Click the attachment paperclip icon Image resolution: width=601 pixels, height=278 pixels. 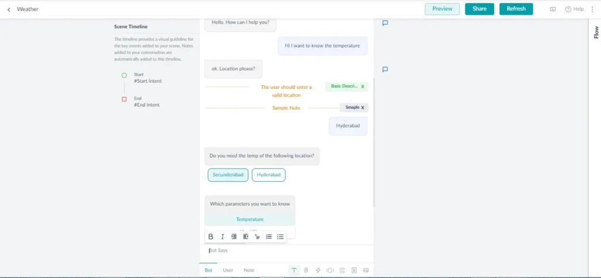pos(306,270)
